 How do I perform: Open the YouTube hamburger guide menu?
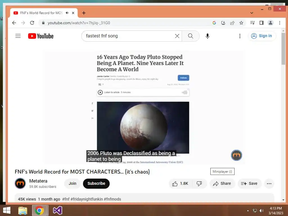18,36
